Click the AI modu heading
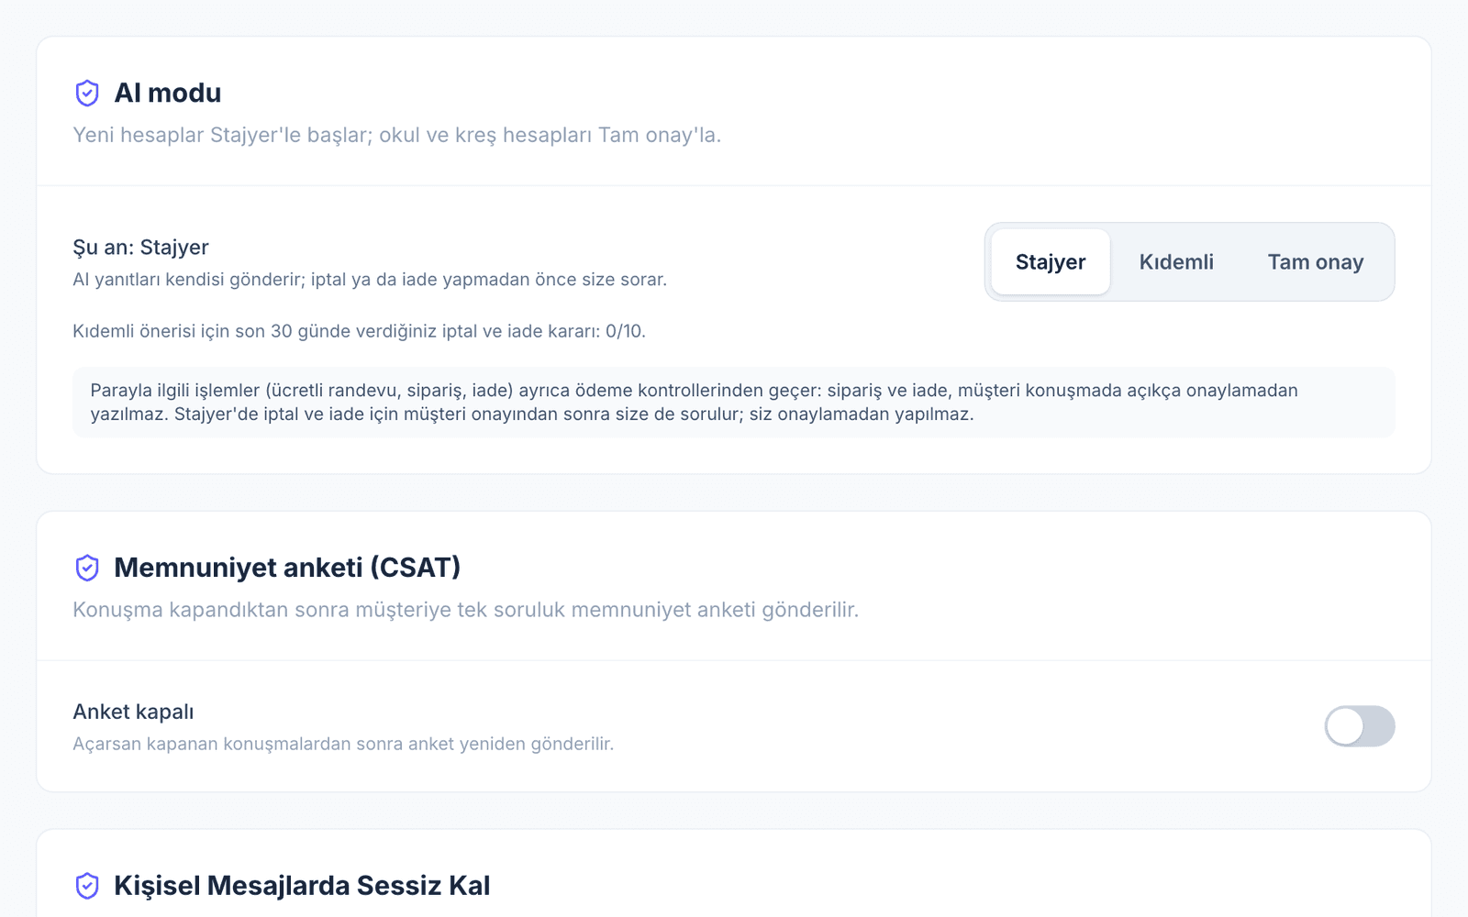The width and height of the screenshot is (1468, 917). (168, 93)
